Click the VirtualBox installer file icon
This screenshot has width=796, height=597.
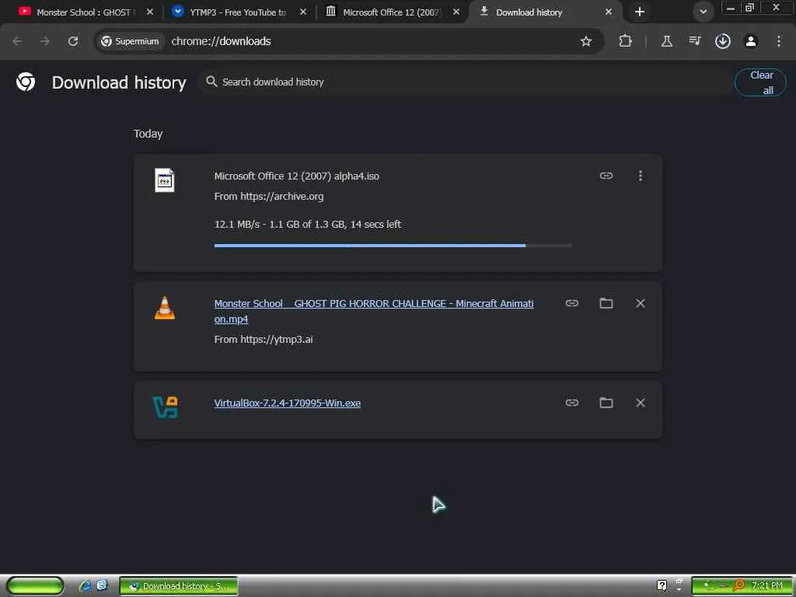coord(166,407)
